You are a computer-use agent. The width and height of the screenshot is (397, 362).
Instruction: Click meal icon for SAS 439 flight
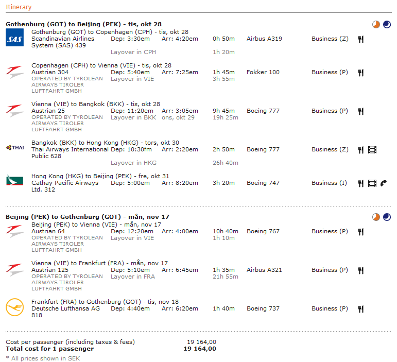pos(361,39)
